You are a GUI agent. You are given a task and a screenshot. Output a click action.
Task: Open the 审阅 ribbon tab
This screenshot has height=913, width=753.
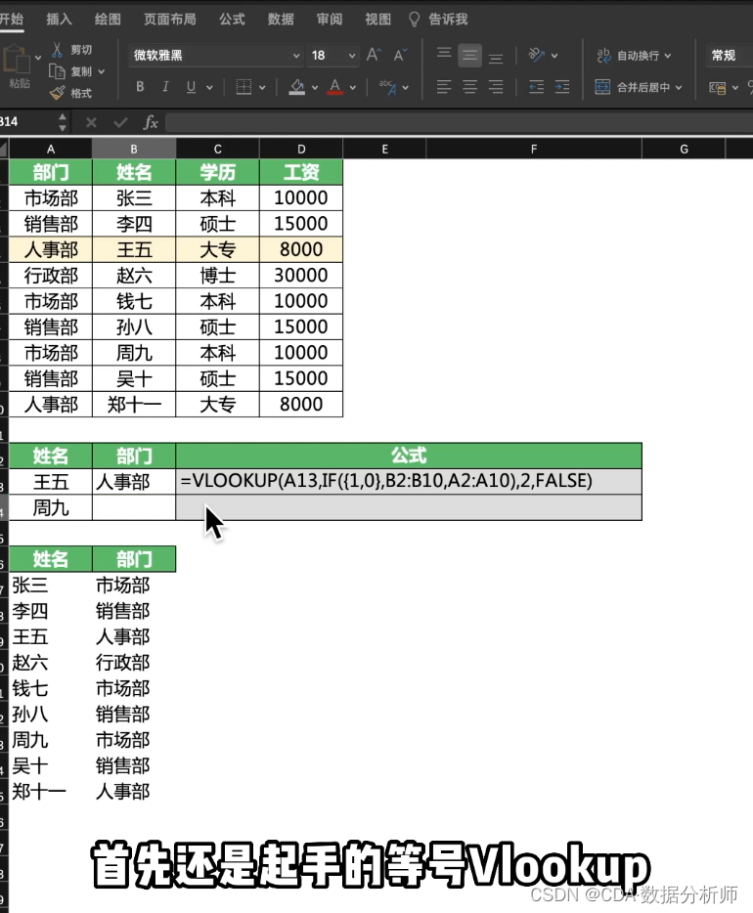pos(329,20)
